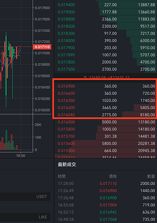This screenshot has width=157, height=223.
Task: Click the 0.017900 price level
Action: pyautogui.click(x=66, y=48)
